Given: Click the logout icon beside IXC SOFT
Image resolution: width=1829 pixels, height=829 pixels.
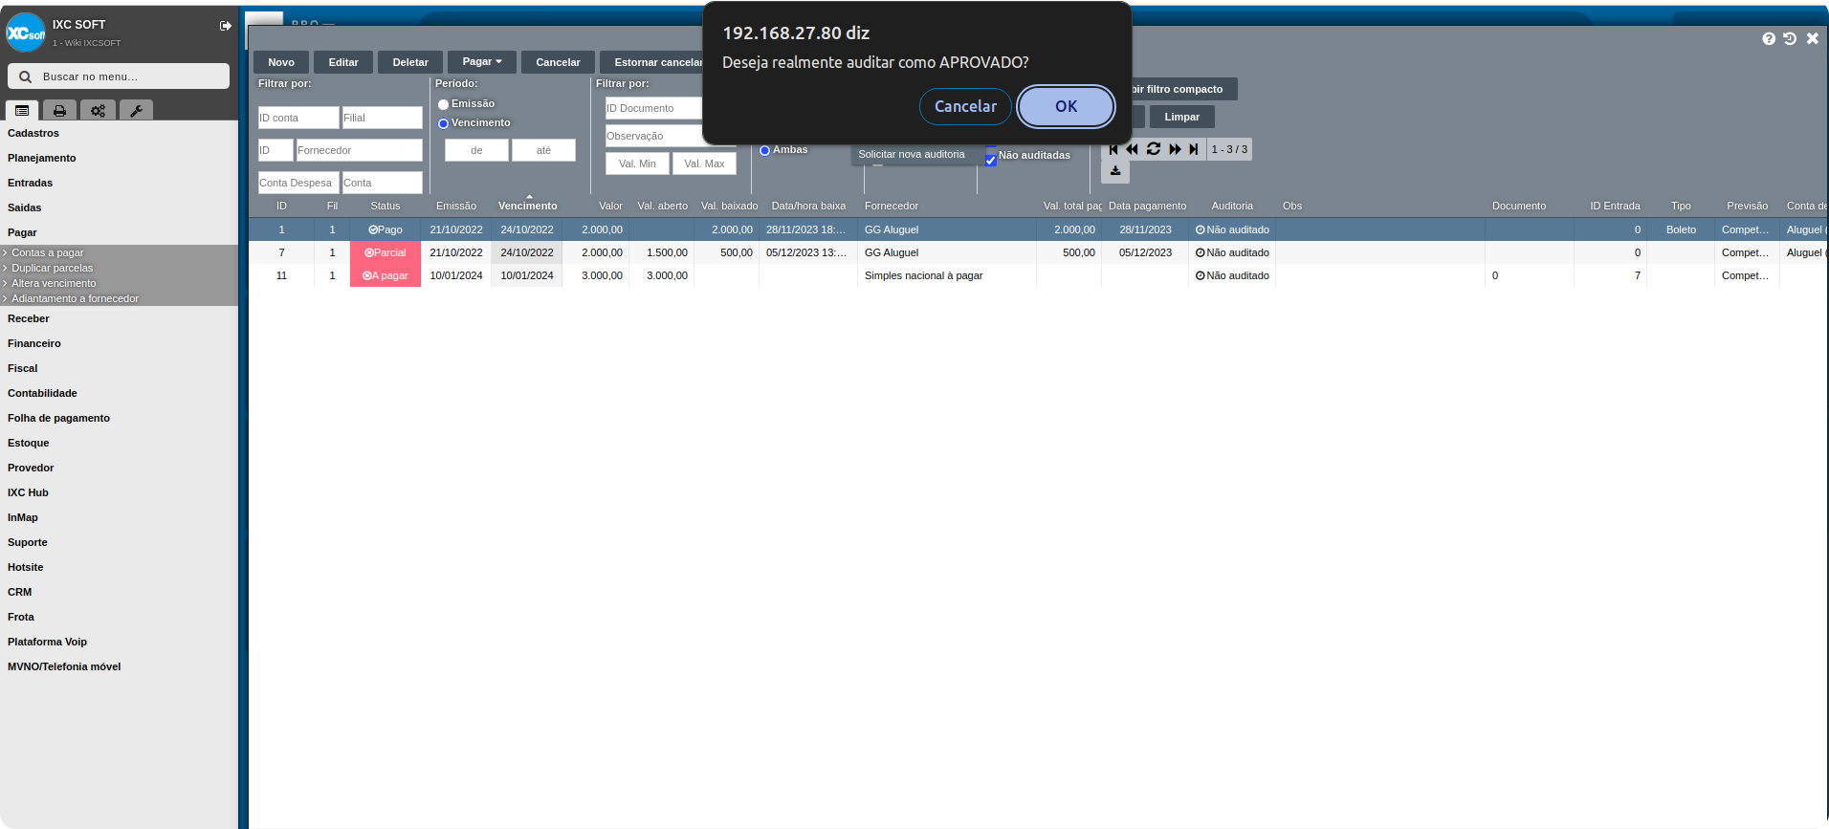Looking at the screenshot, I should (x=226, y=26).
